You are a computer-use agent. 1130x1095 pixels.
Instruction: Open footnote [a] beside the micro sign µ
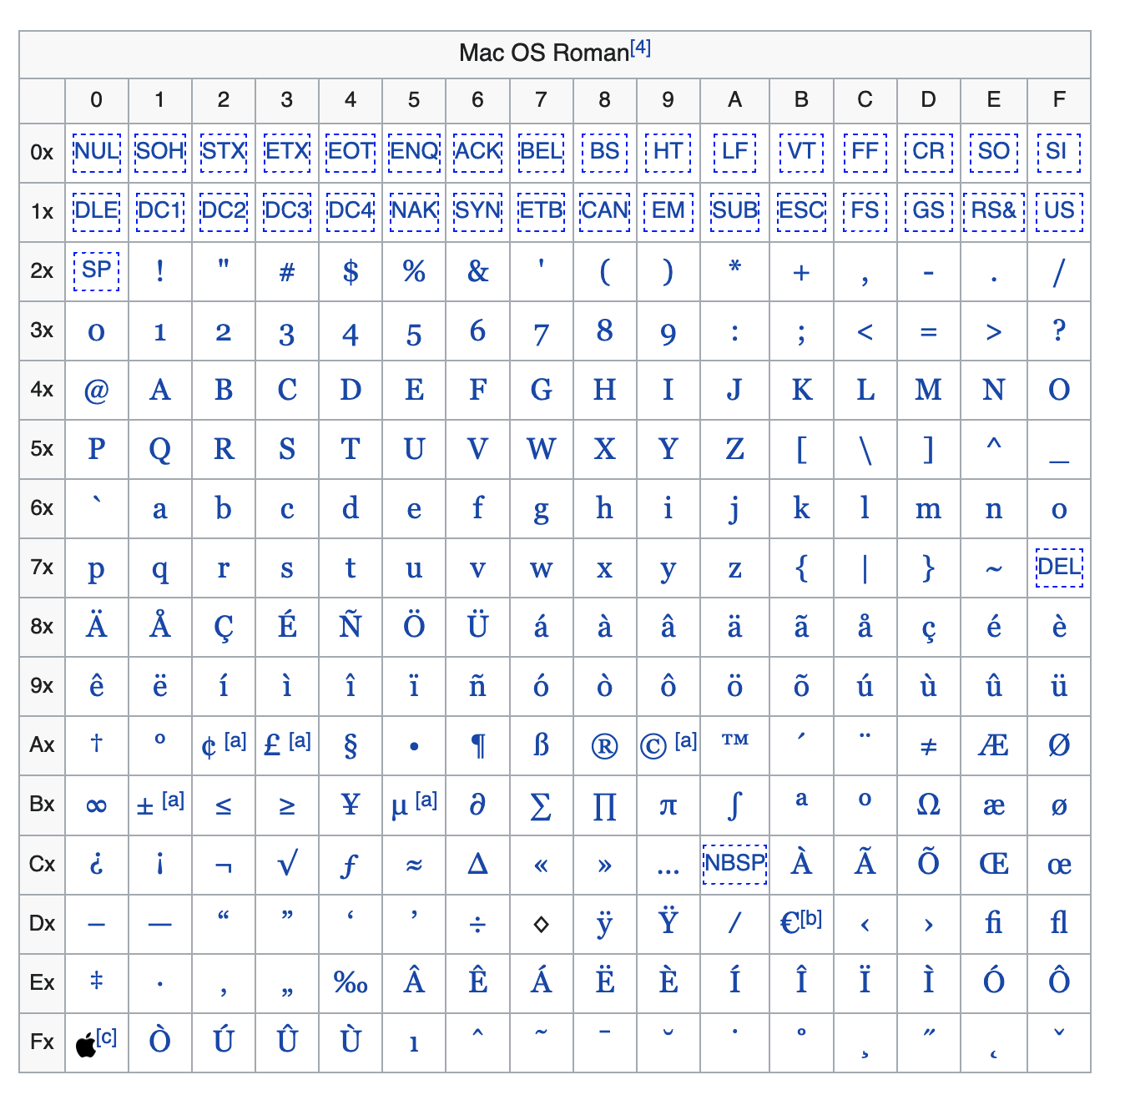pyautogui.click(x=426, y=800)
